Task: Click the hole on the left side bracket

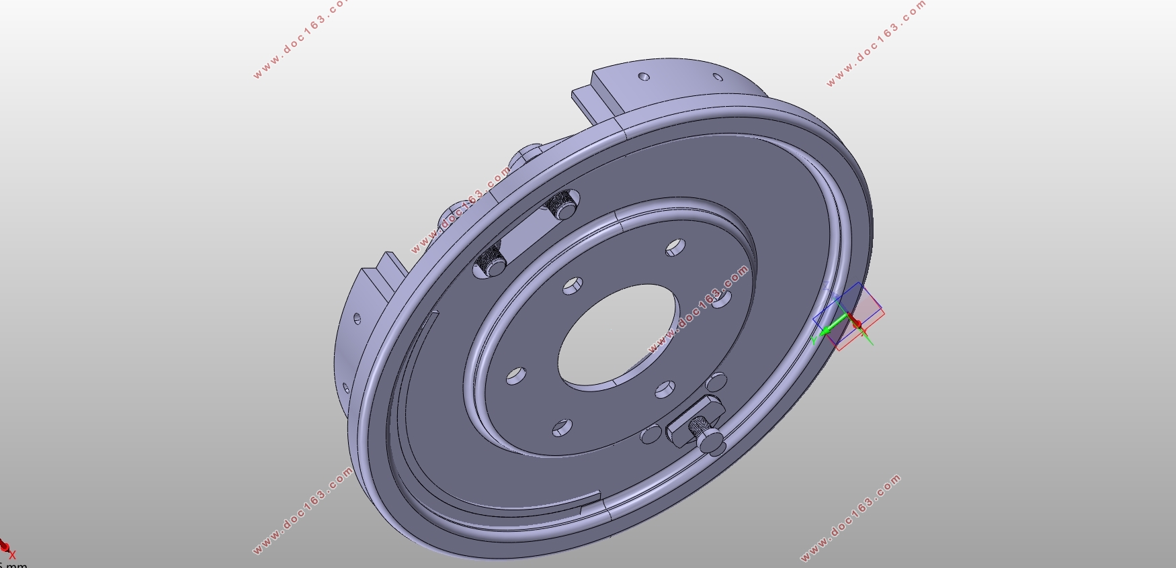Action: (x=358, y=319)
